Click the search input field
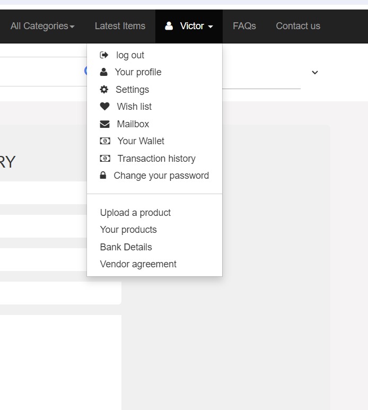This screenshot has height=410, width=368. (x=42, y=72)
